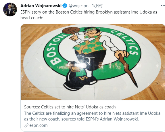This screenshot has height=132, width=165.
Task: Click the chain link icon beside espn.com
Action: (26, 125)
